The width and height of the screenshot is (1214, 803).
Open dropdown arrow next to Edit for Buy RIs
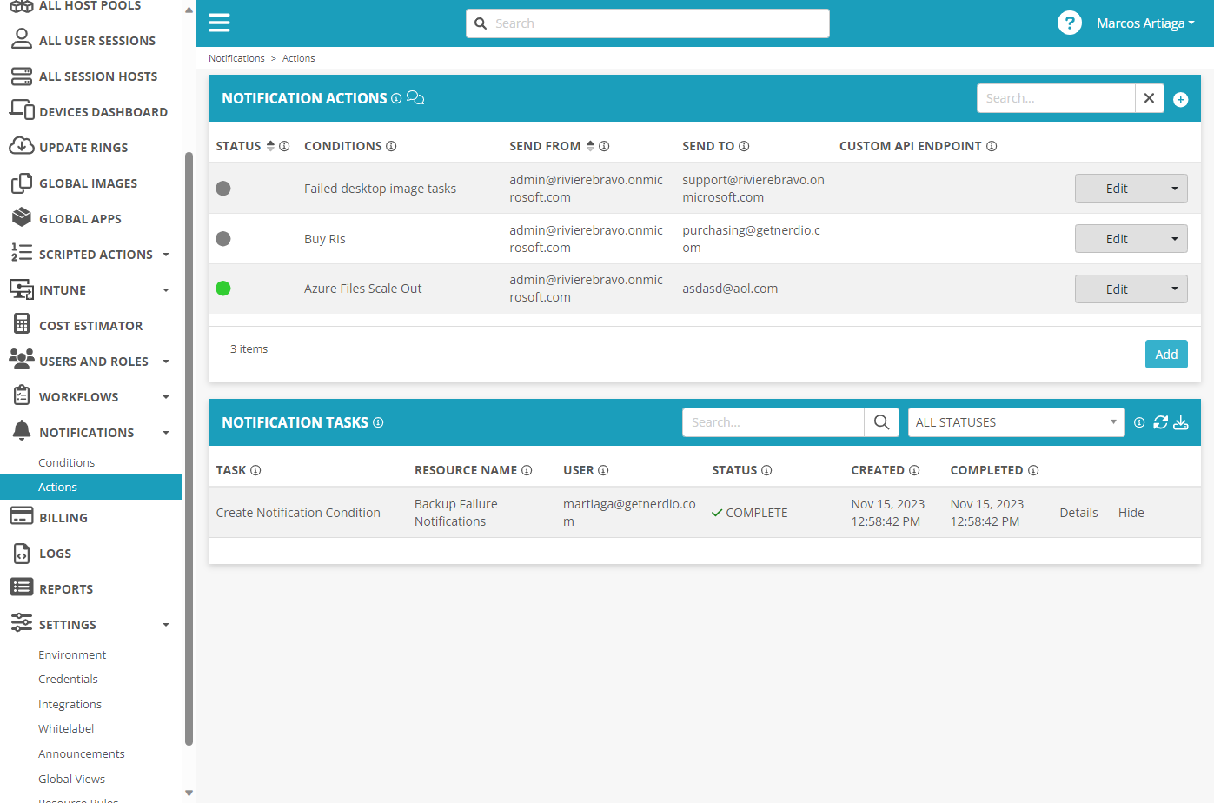pos(1174,239)
